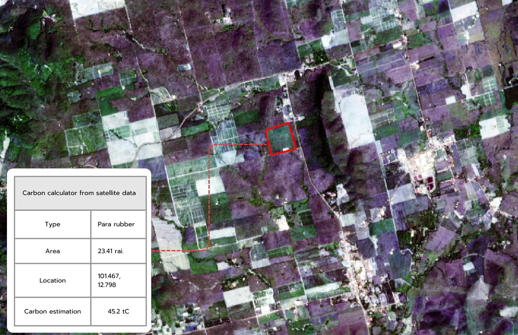Select the "Para rubber" value cell
The height and width of the screenshot is (335, 518).
pyautogui.click(x=116, y=224)
